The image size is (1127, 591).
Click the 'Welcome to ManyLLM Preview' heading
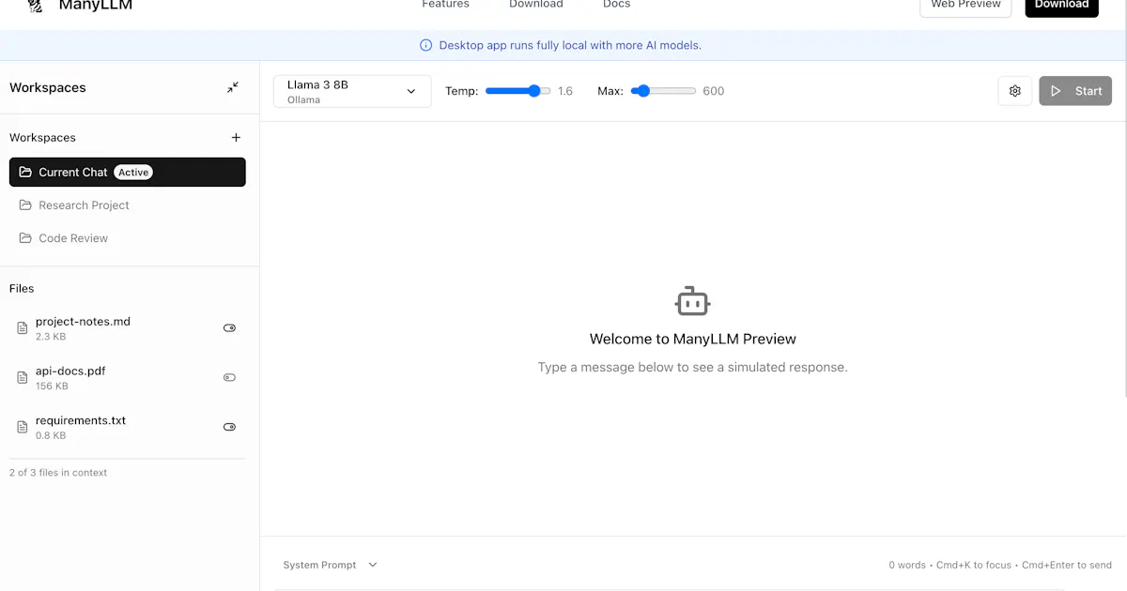click(693, 339)
